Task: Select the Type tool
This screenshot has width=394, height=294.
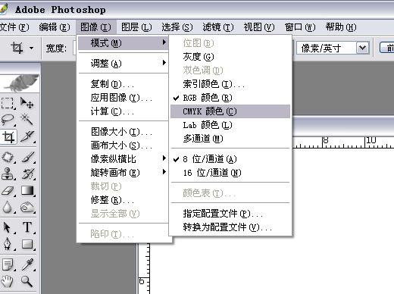Action: (27, 227)
